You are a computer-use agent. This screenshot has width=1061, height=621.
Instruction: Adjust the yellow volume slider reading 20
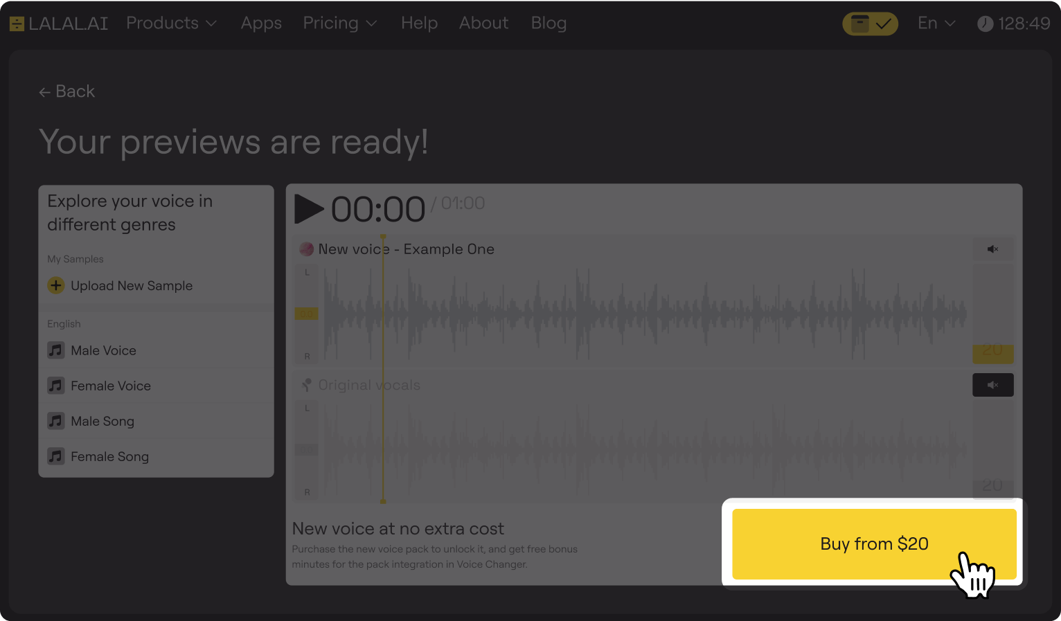click(993, 353)
